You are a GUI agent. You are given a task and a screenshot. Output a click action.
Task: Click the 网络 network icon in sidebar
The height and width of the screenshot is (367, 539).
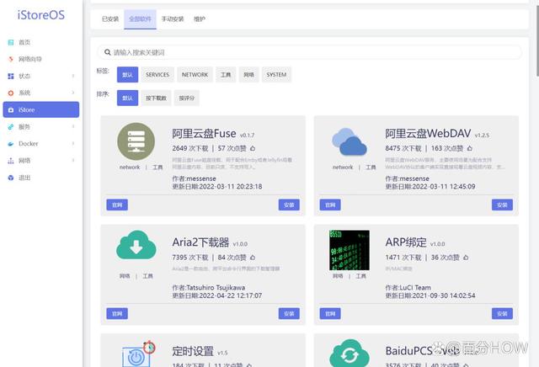tap(11, 161)
